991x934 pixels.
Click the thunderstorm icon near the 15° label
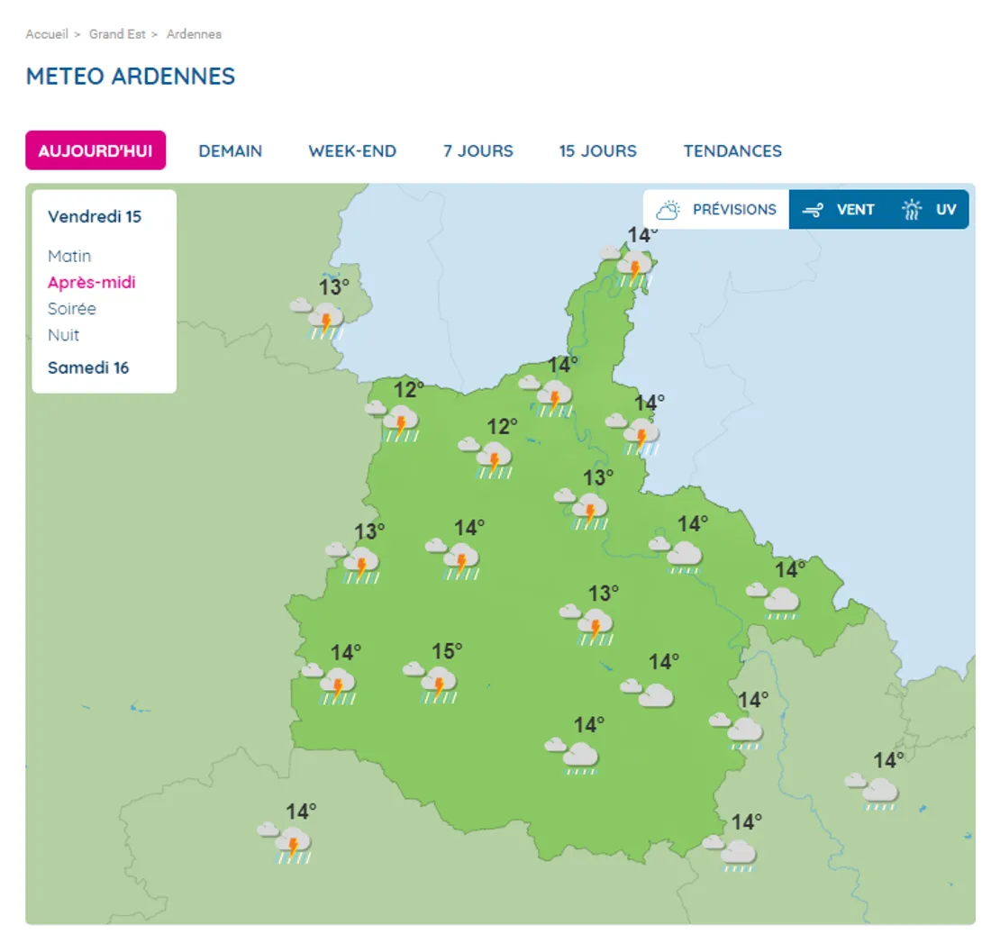pos(439,685)
